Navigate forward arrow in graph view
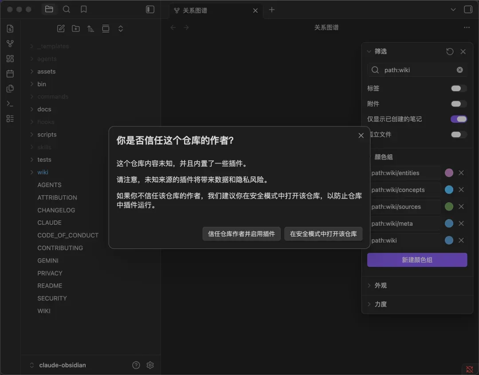 [x=186, y=28]
